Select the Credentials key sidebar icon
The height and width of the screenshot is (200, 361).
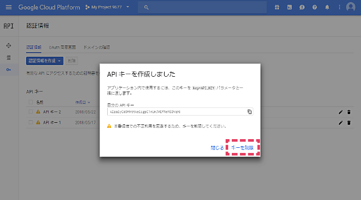9,70
